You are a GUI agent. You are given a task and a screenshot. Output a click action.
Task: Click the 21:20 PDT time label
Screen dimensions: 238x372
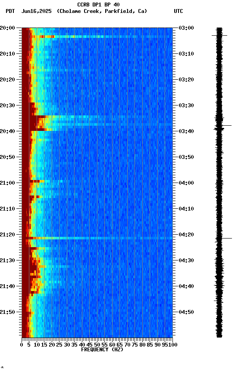[7, 235]
